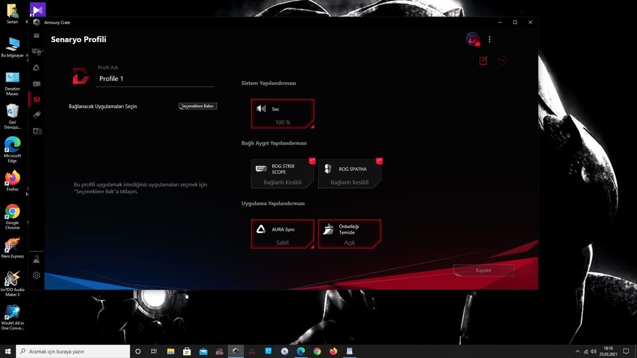The height and width of the screenshot is (358, 637).
Task: Open Microsoft Edge desktop shortcut
Action: tap(12, 149)
